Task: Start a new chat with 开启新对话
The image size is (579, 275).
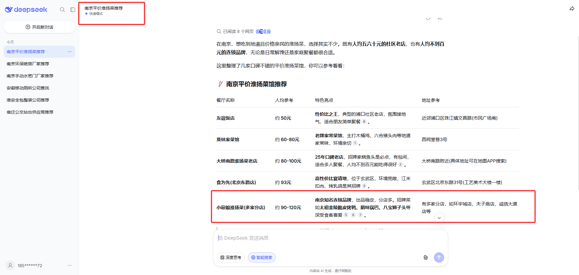Action: 39,27
